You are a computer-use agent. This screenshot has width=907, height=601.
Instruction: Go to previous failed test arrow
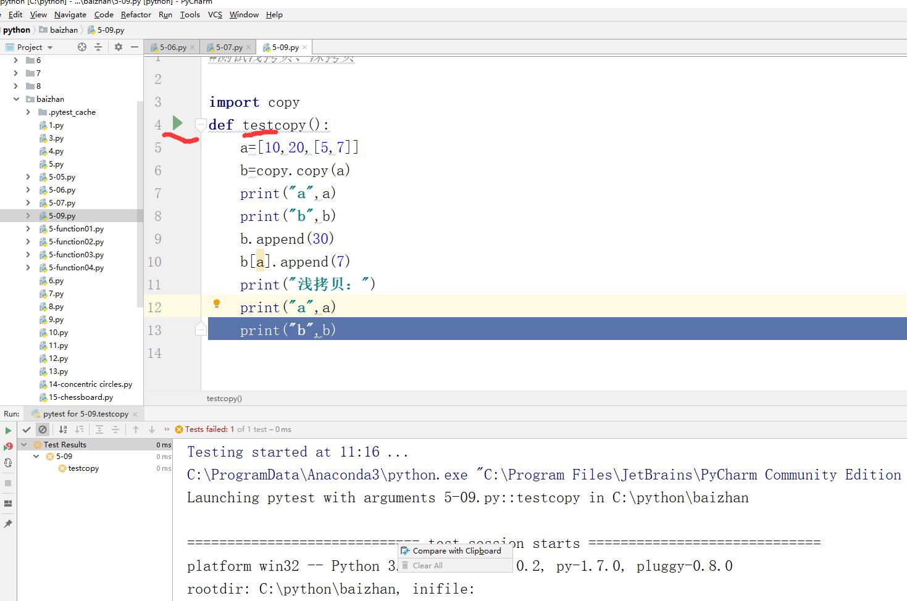pyautogui.click(x=136, y=429)
